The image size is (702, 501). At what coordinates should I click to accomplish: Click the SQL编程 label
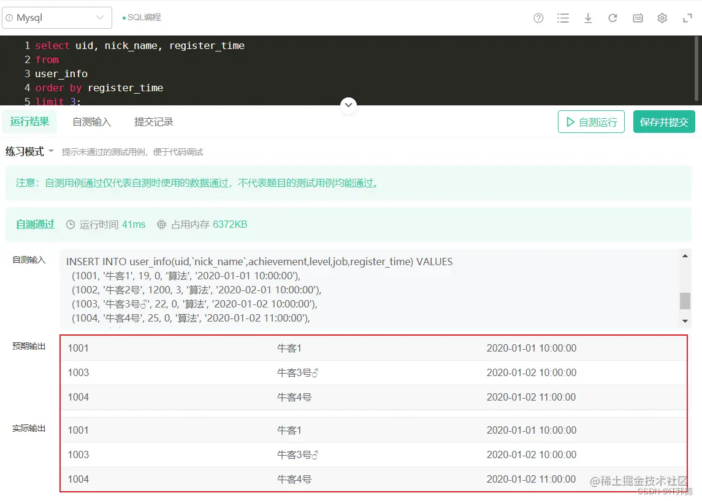click(144, 17)
